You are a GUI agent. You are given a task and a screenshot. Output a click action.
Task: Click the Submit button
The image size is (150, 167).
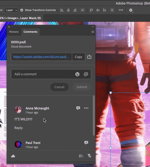[x=82, y=87]
